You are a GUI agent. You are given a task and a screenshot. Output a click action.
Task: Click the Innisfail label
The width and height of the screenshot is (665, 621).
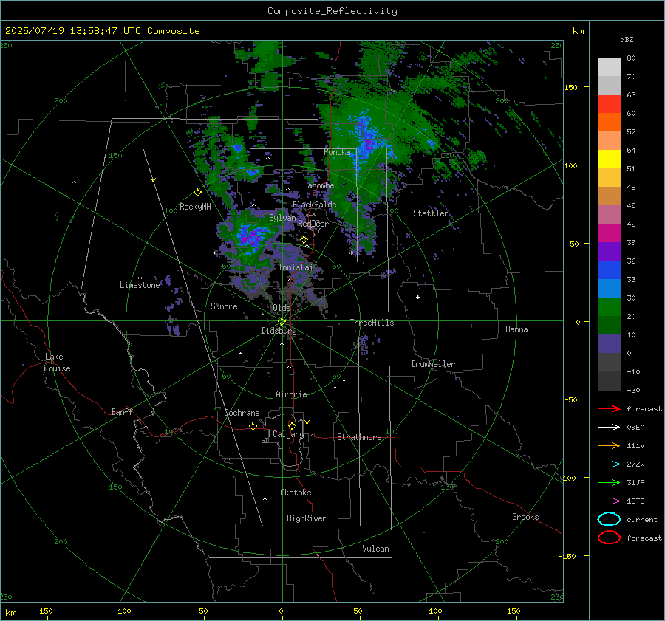point(298,267)
